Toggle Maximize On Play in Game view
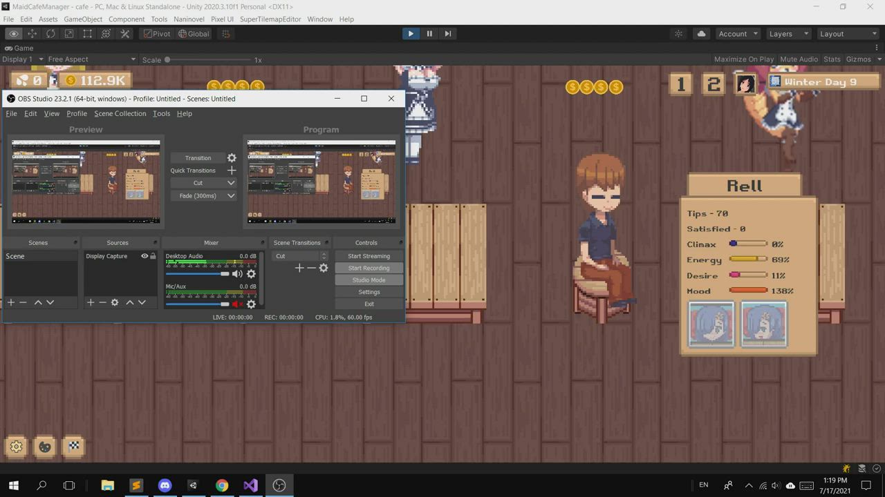 pyautogui.click(x=744, y=59)
